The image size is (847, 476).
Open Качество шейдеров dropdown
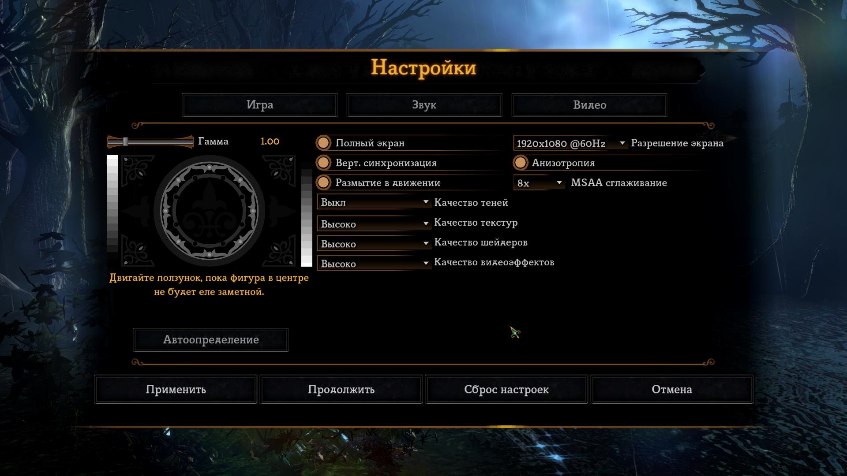pyautogui.click(x=374, y=243)
